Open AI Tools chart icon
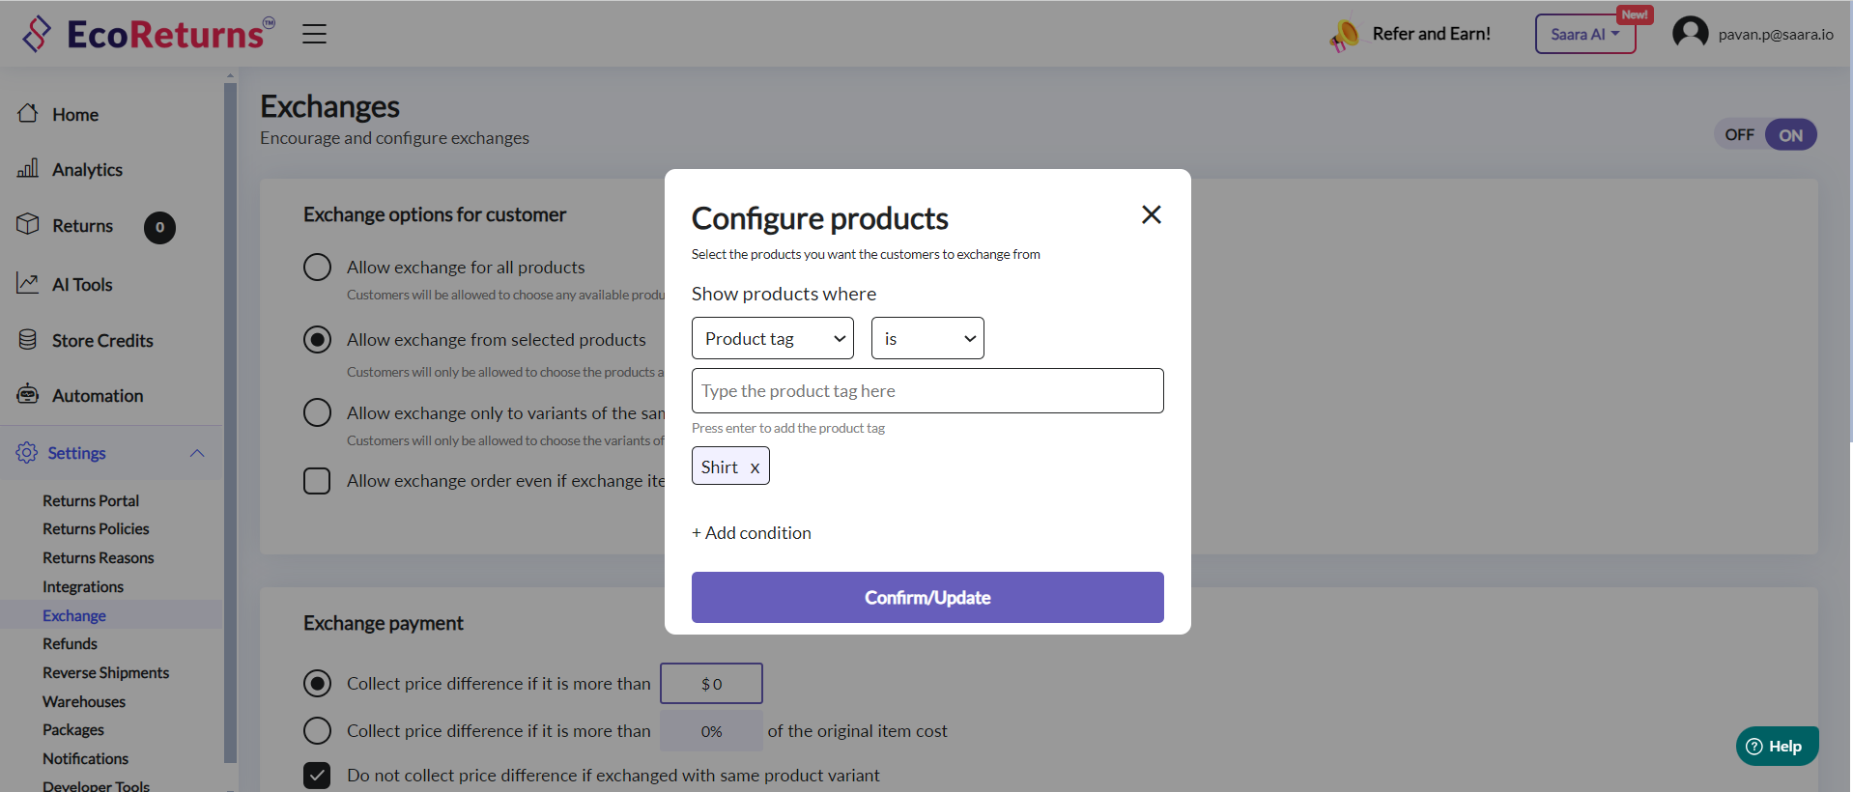This screenshot has width=1853, height=792. tap(28, 284)
